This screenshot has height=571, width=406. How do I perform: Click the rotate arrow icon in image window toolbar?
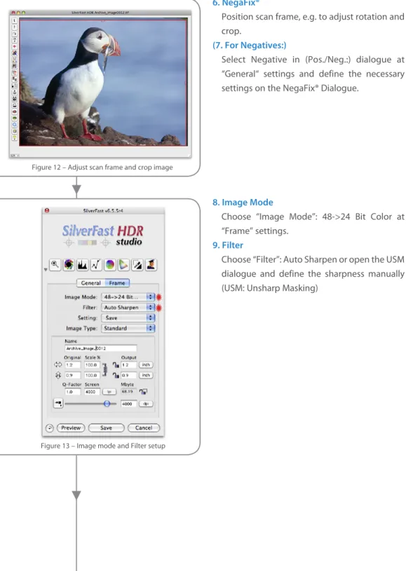[15, 34]
